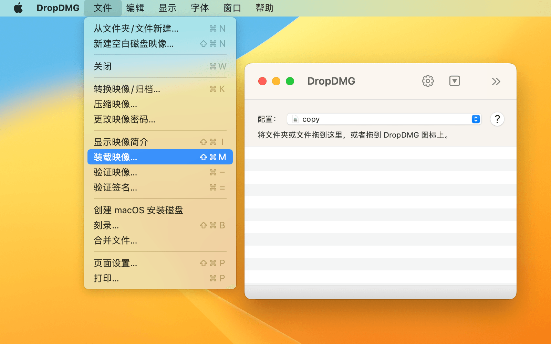The height and width of the screenshot is (344, 551).
Task: Click the question mark help button
Action: 497,119
